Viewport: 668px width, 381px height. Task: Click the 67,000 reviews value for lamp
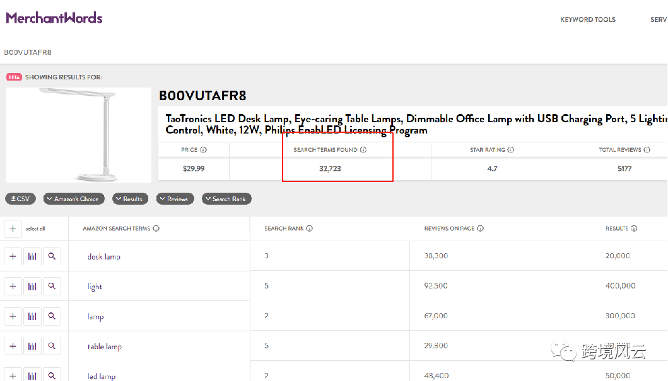click(x=436, y=316)
